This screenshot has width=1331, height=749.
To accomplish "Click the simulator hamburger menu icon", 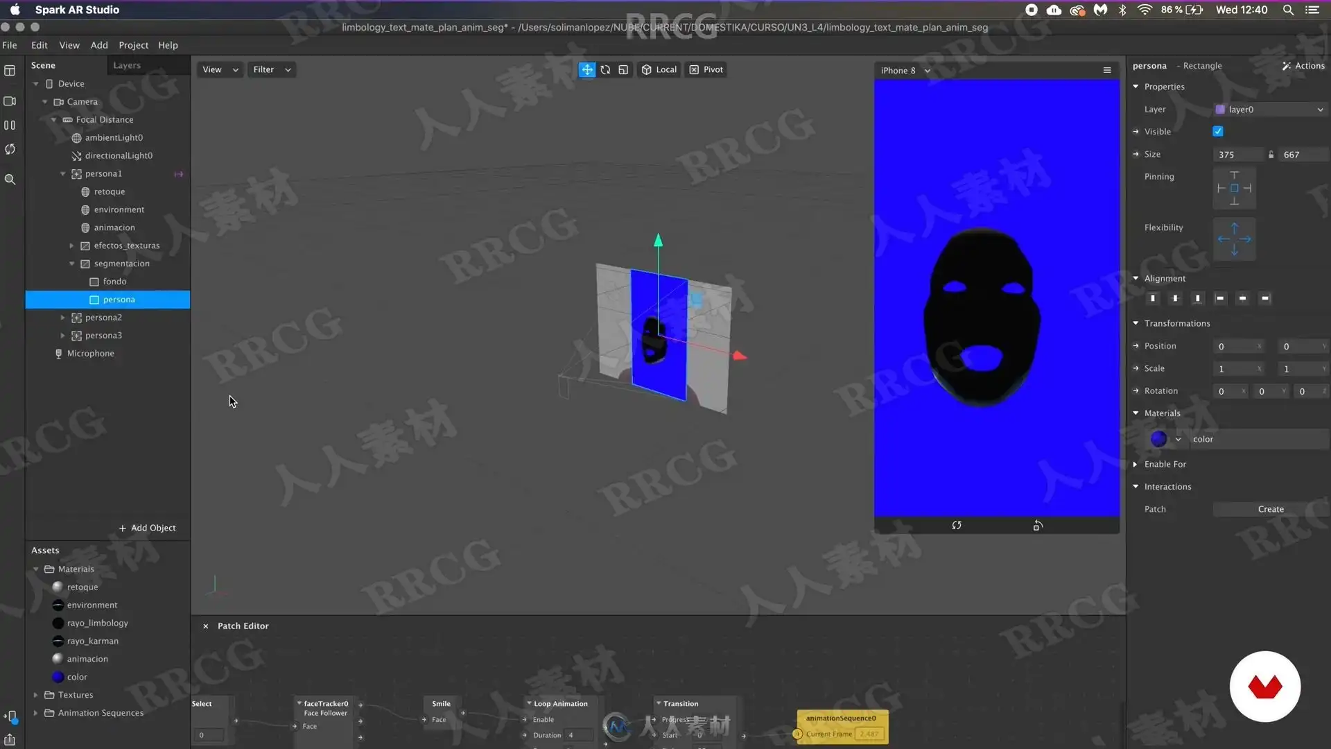I will [1107, 70].
